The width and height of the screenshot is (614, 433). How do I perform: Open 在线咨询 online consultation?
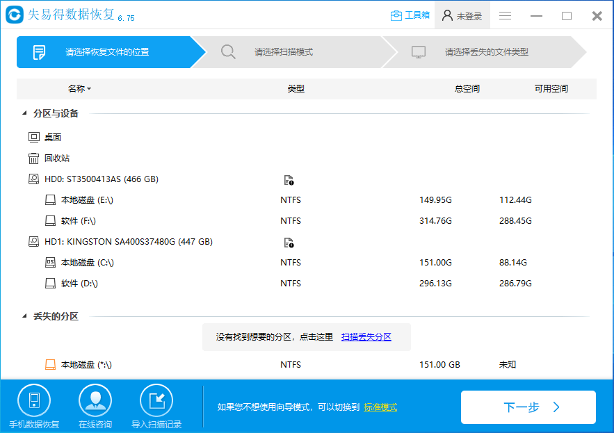pyautogui.click(x=95, y=400)
